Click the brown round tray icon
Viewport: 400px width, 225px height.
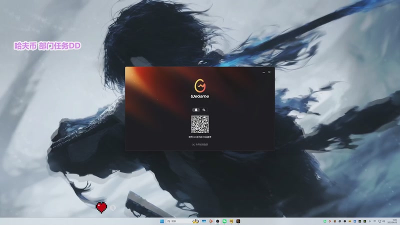(x=335, y=221)
